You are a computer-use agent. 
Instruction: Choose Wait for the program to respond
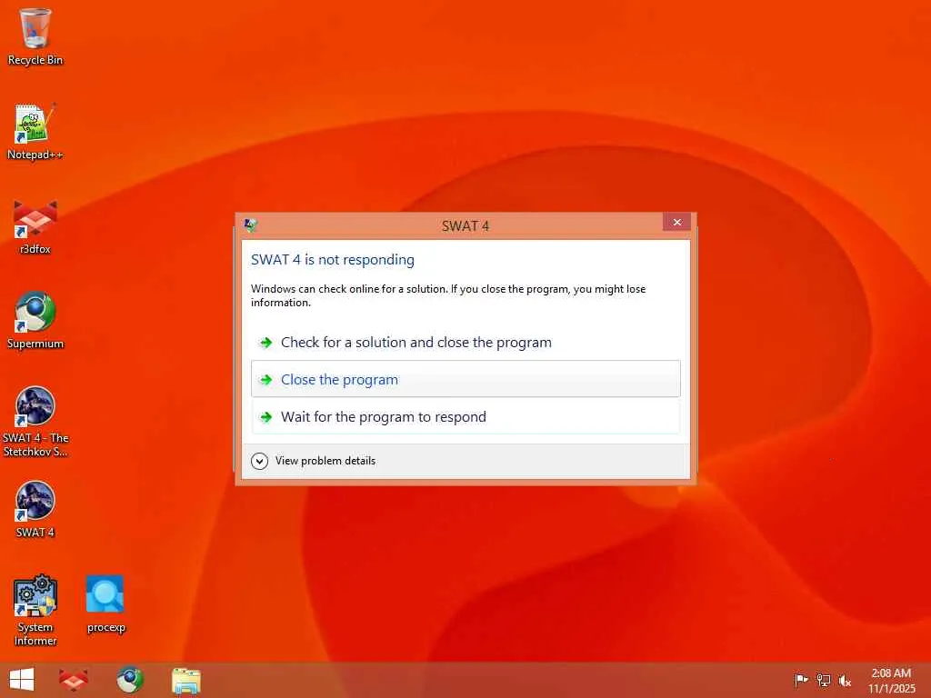(465, 416)
